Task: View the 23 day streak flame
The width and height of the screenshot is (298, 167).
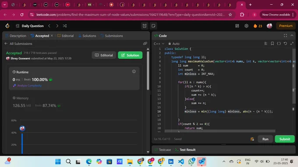Action: point(258,26)
